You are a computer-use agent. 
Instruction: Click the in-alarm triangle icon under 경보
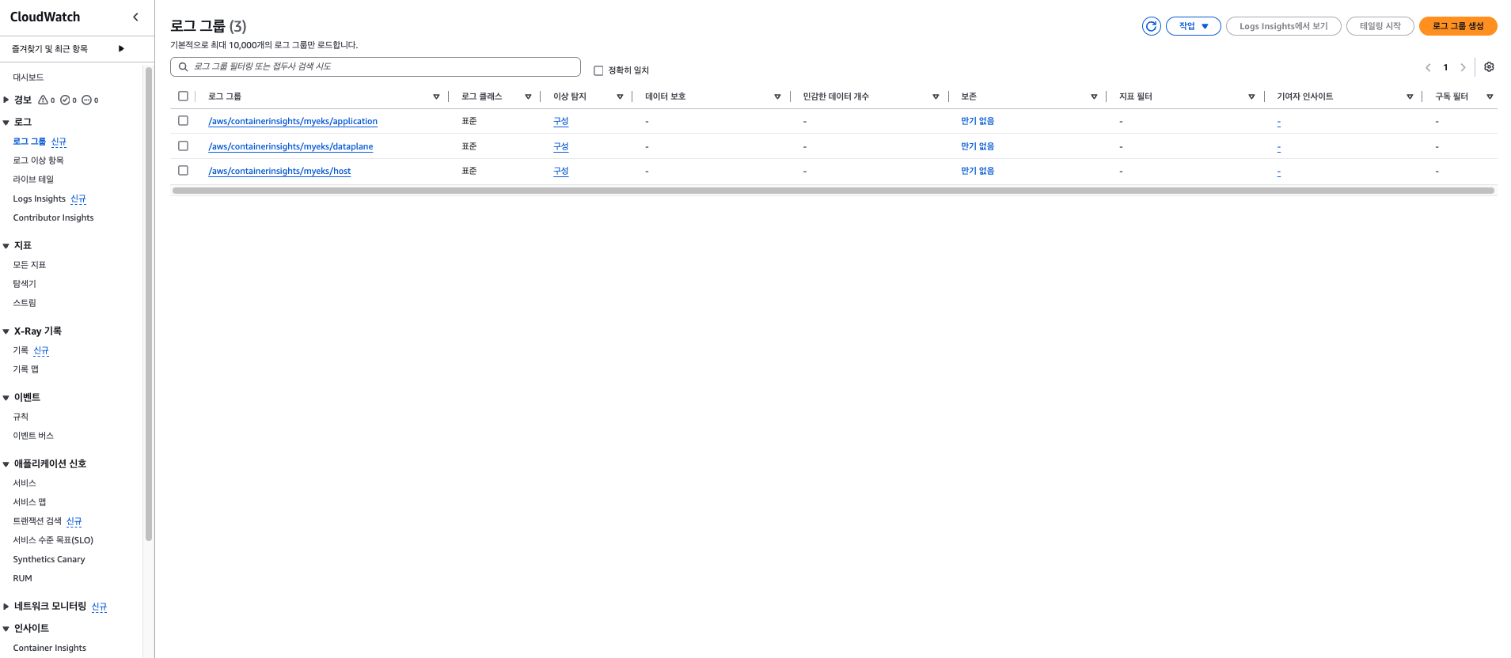coord(44,100)
